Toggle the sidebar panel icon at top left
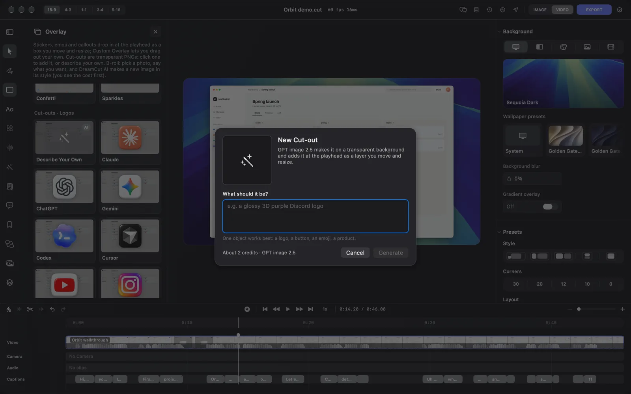631x394 pixels. 9,32
